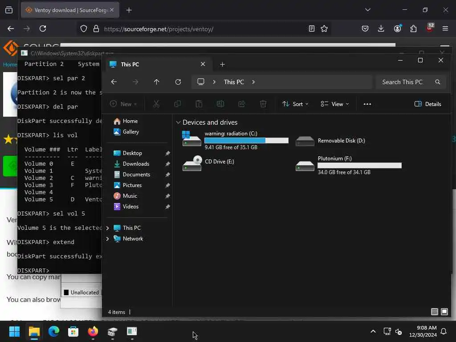Viewport: 456px width, 342px height.
Task: Refresh the This PC view
Action: tap(178, 82)
